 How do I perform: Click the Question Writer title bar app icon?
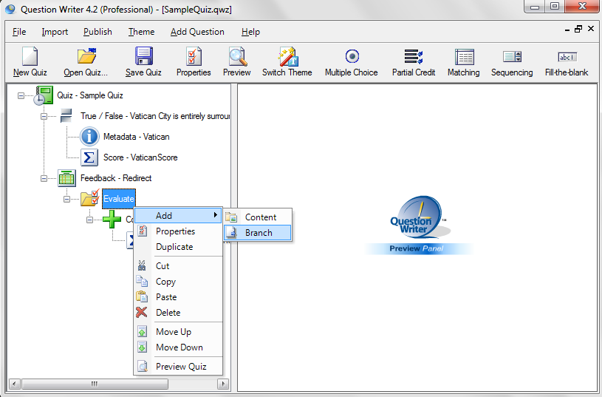coord(10,9)
